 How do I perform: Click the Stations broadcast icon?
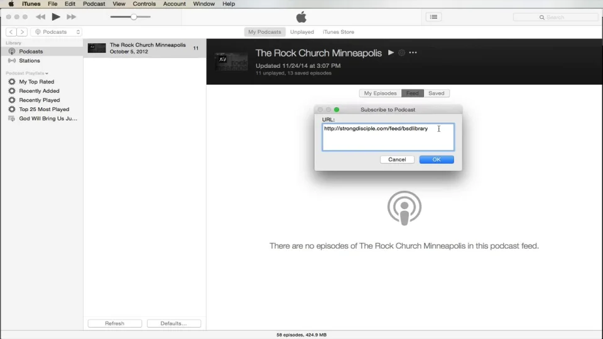click(x=12, y=61)
